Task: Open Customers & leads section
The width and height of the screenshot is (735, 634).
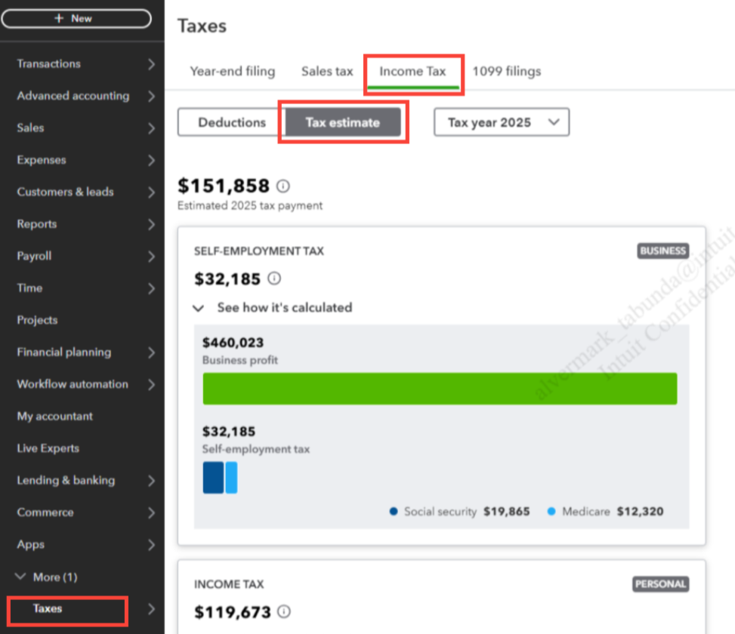Action: (65, 192)
